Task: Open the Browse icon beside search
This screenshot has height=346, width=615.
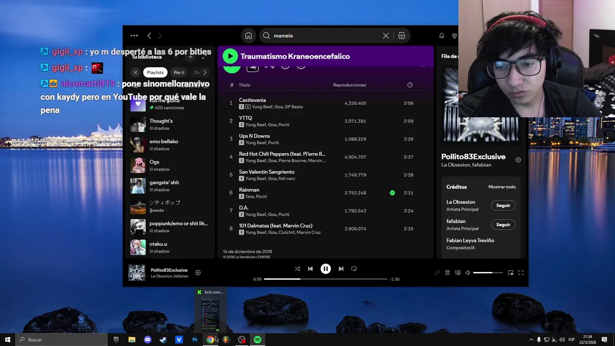Action: [x=402, y=36]
